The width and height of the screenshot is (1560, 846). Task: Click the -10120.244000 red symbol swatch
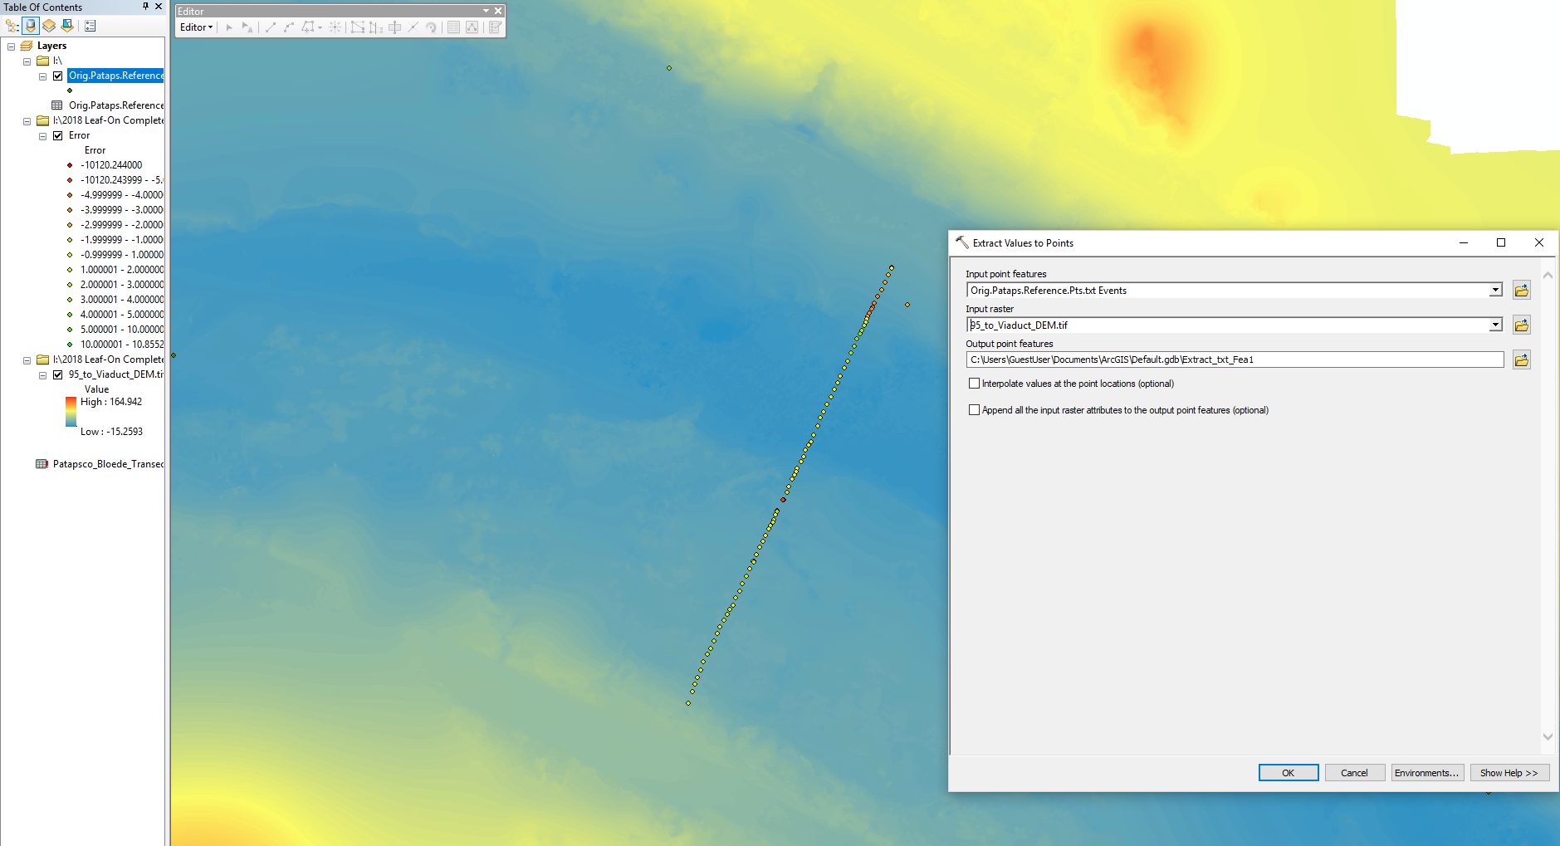[x=70, y=165]
